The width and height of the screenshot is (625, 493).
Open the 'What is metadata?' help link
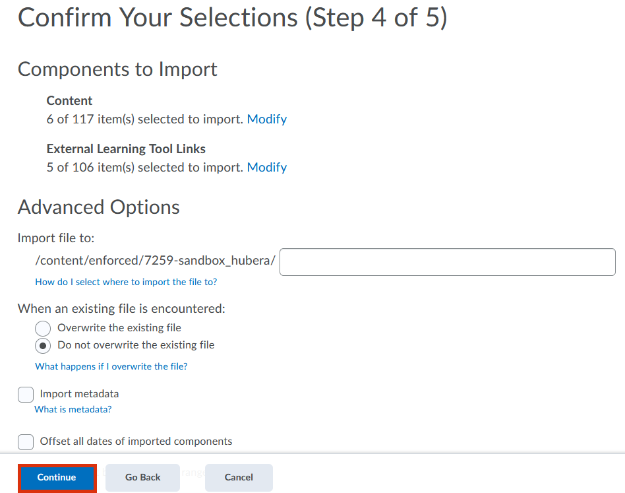(x=73, y=409)
